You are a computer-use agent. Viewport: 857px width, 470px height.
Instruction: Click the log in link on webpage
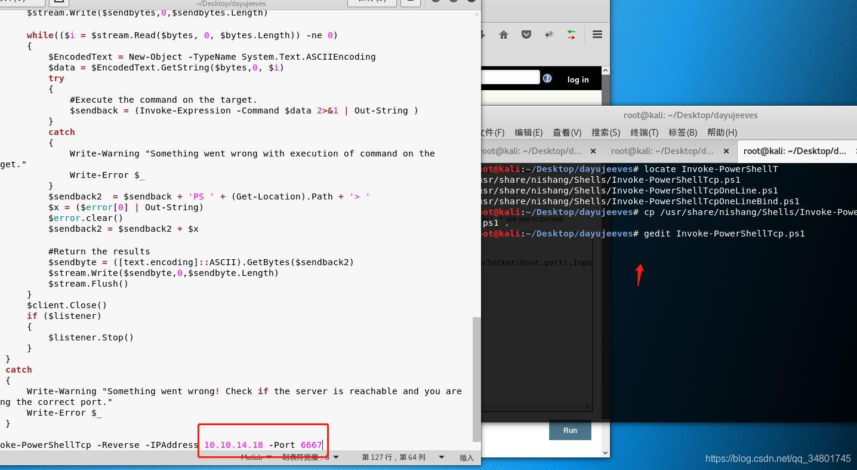pyautogui.click(x=578, y=79)
